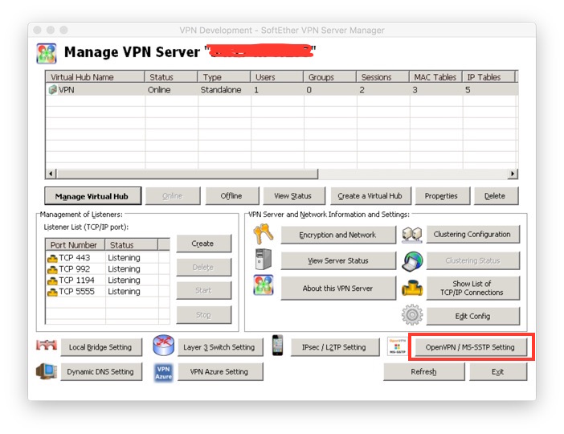The image size is (564, 434).
Task: Click the hub list left scroll arrow
Action: [x=51, y=174]
